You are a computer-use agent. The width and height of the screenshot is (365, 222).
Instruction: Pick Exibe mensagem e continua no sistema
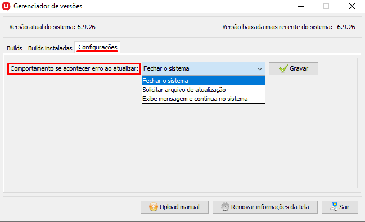pyautogui.click(x=204, y=99)
